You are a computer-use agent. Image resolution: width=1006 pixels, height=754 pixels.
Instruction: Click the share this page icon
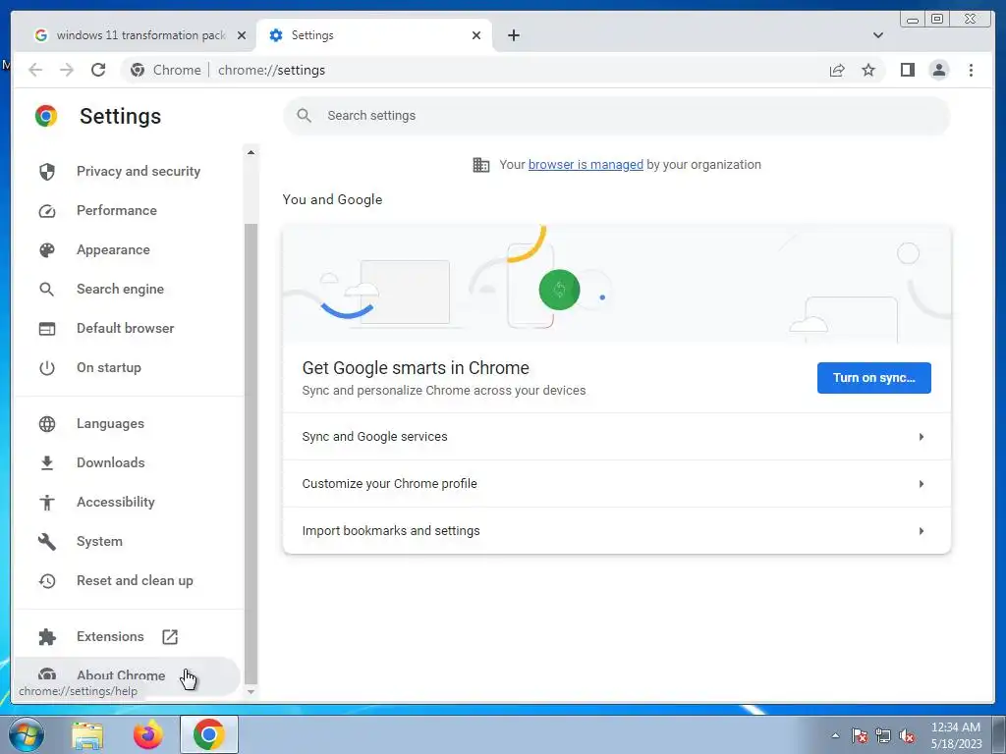[x=837, y=70]
